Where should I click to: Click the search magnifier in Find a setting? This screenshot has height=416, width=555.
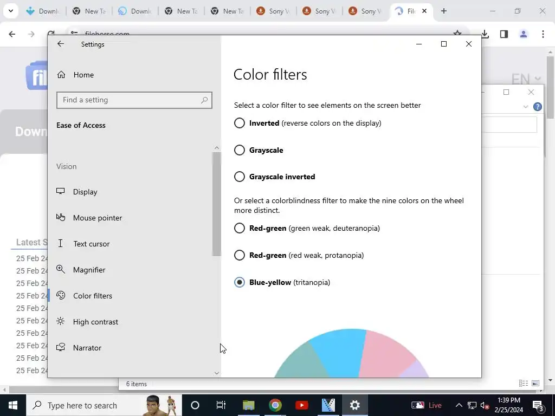[204, 100]
